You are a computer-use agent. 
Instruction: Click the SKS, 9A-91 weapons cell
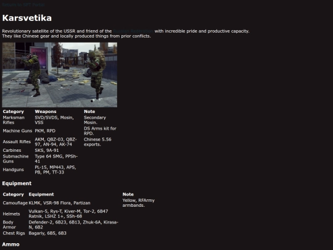[x=47, y=150]
